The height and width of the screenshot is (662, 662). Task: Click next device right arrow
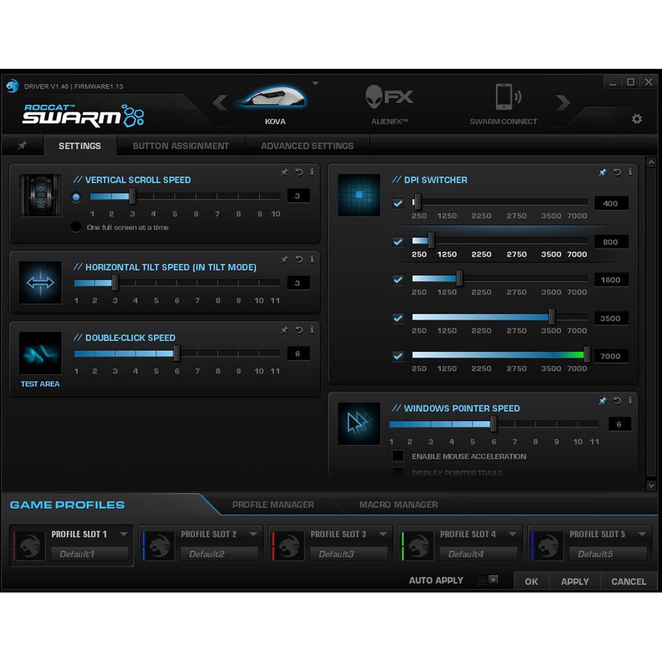(563, 103)
